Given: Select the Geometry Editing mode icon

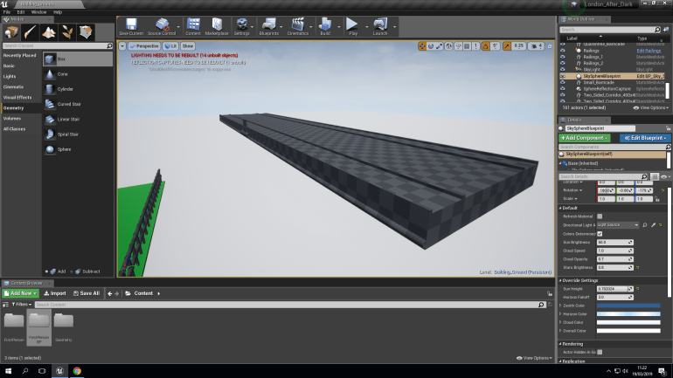Looking at the screenshot, I should pyautogui.click(x=86, y=32).
